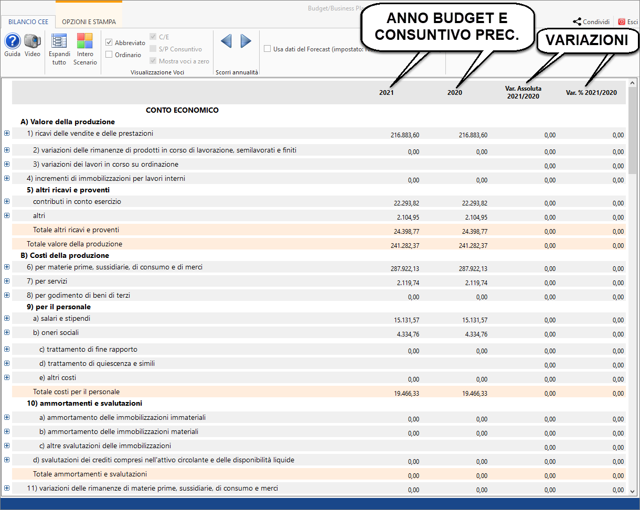Toggle the Abbreviato checkbox
Viewport: 640px width, 510px height.
point(109,42)
